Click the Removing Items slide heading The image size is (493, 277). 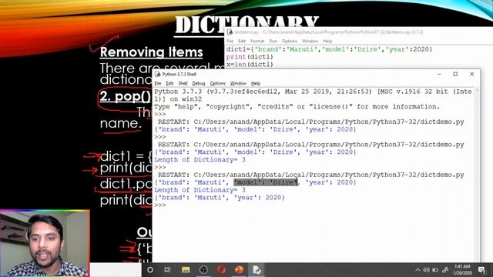coord(151,52)
